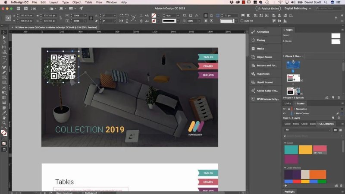Click the Adobe Stock search field
Screen dimensions: 345x194
(x=328, y=8)
